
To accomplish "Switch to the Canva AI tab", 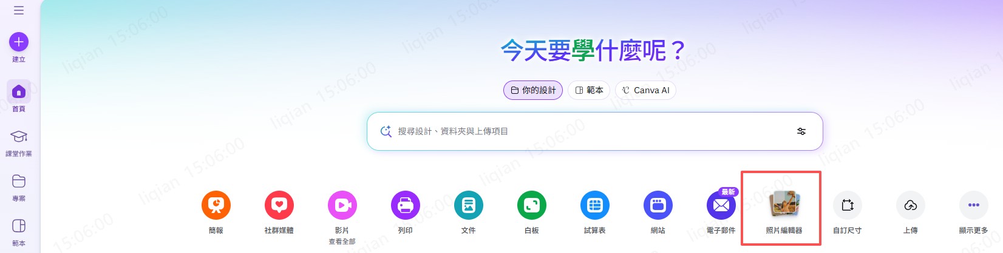I will coord(645,90).
